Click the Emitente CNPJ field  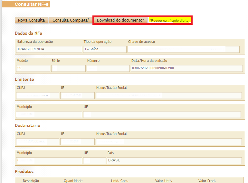pos(38,95)
